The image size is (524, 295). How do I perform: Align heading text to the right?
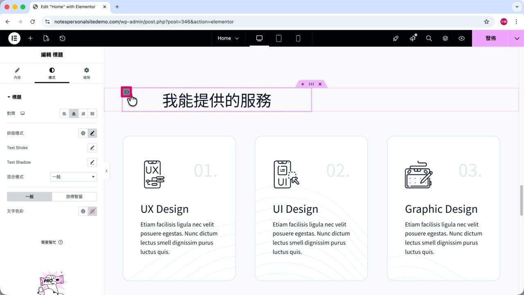click(x=83, y=113)
